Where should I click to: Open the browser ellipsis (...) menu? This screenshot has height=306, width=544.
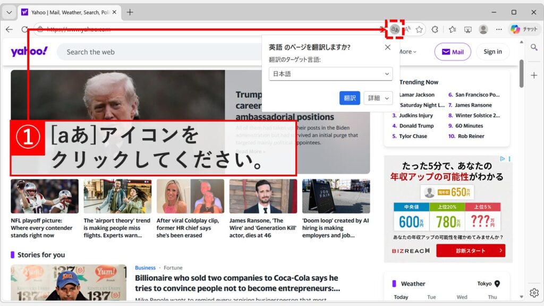(x=498, y=29)
